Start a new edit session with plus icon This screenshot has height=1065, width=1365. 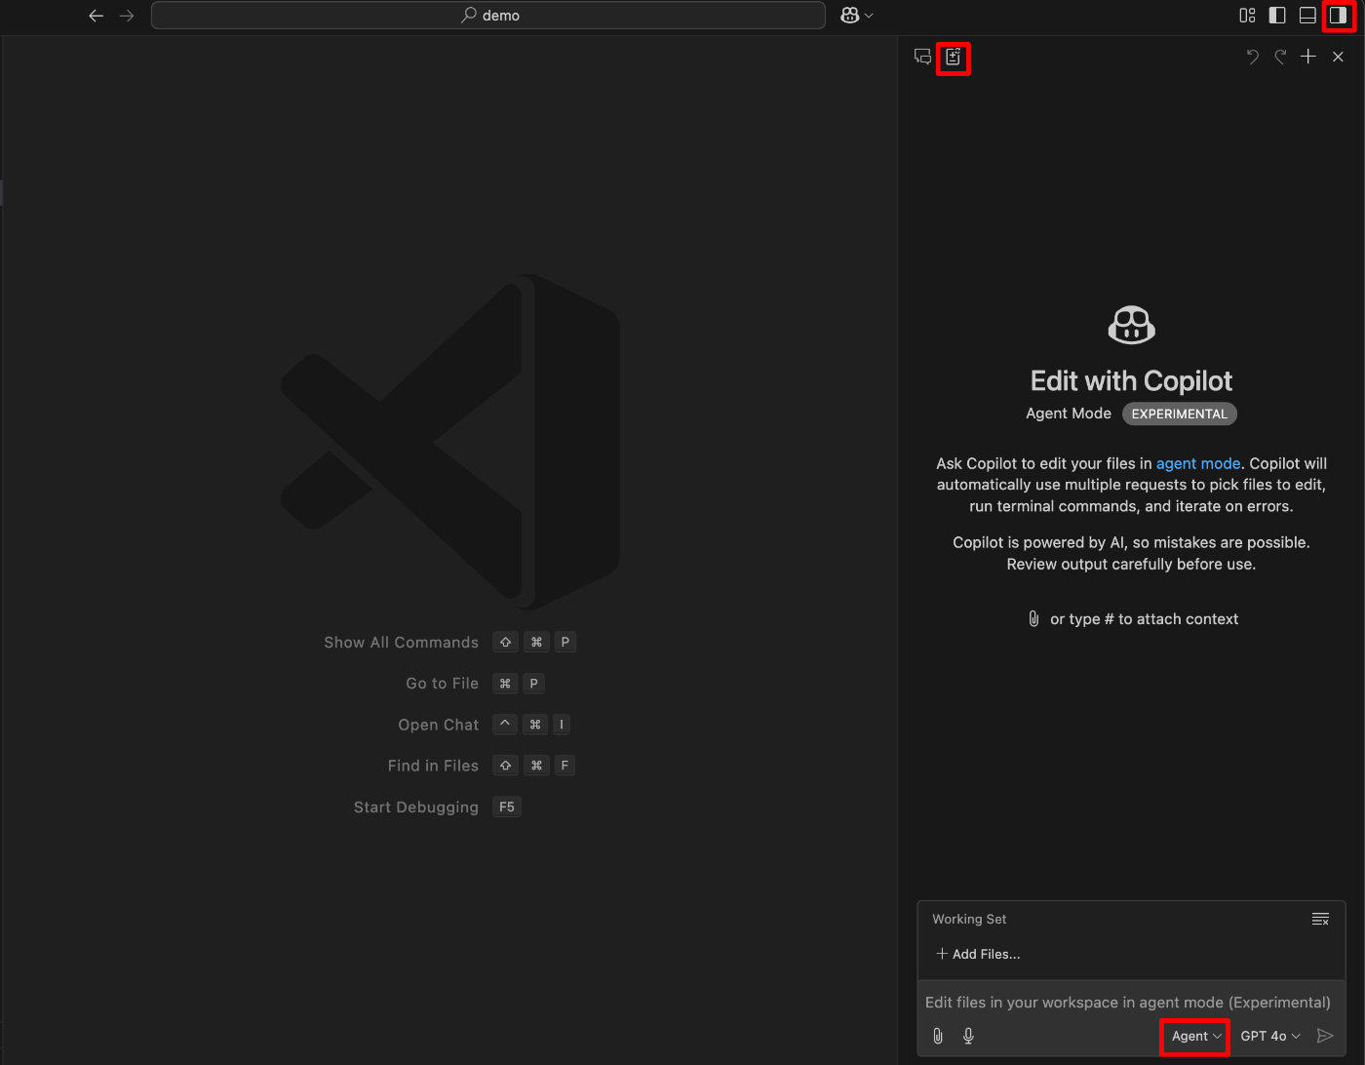[x=1308, y=57]
